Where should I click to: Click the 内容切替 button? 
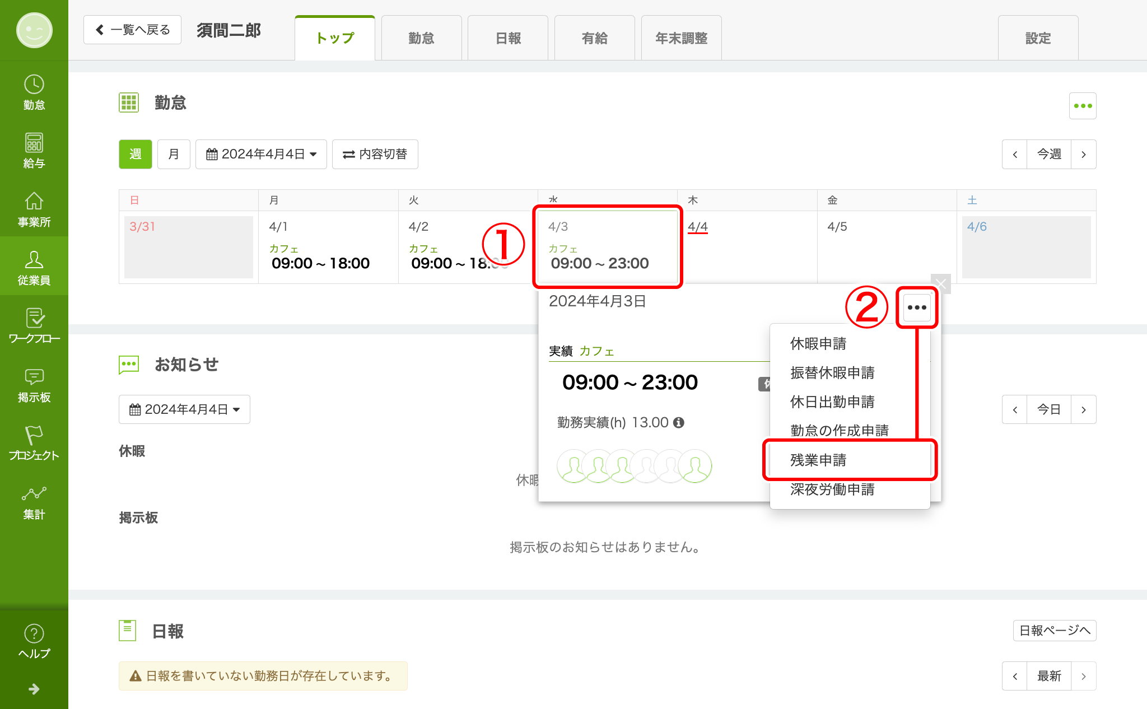[x=375, y=154]
